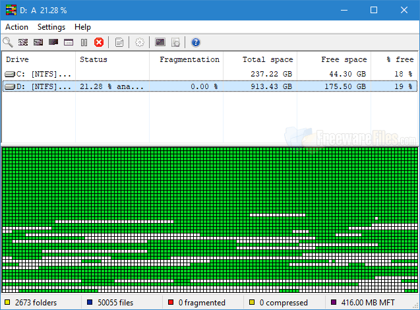
Task: Click the Optimize MFT toolbar icon
Action: tap(69, 42)
